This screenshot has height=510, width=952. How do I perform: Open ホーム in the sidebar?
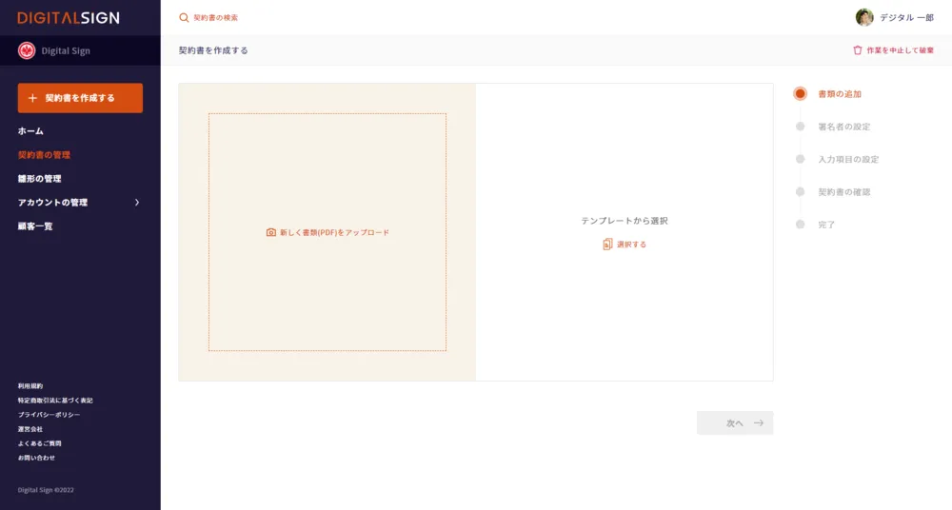click(x=30, y=131)
